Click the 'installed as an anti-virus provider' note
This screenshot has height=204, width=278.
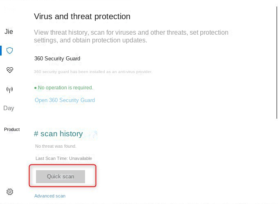(x=93, y=72)
